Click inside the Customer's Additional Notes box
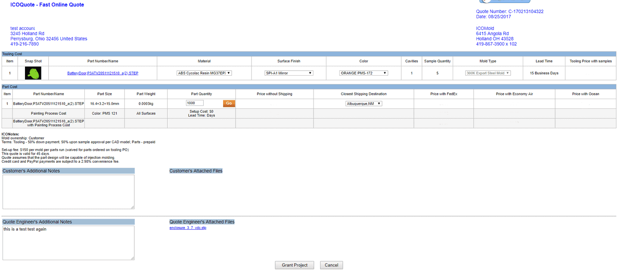618x276 pixels. click(68, 192)
